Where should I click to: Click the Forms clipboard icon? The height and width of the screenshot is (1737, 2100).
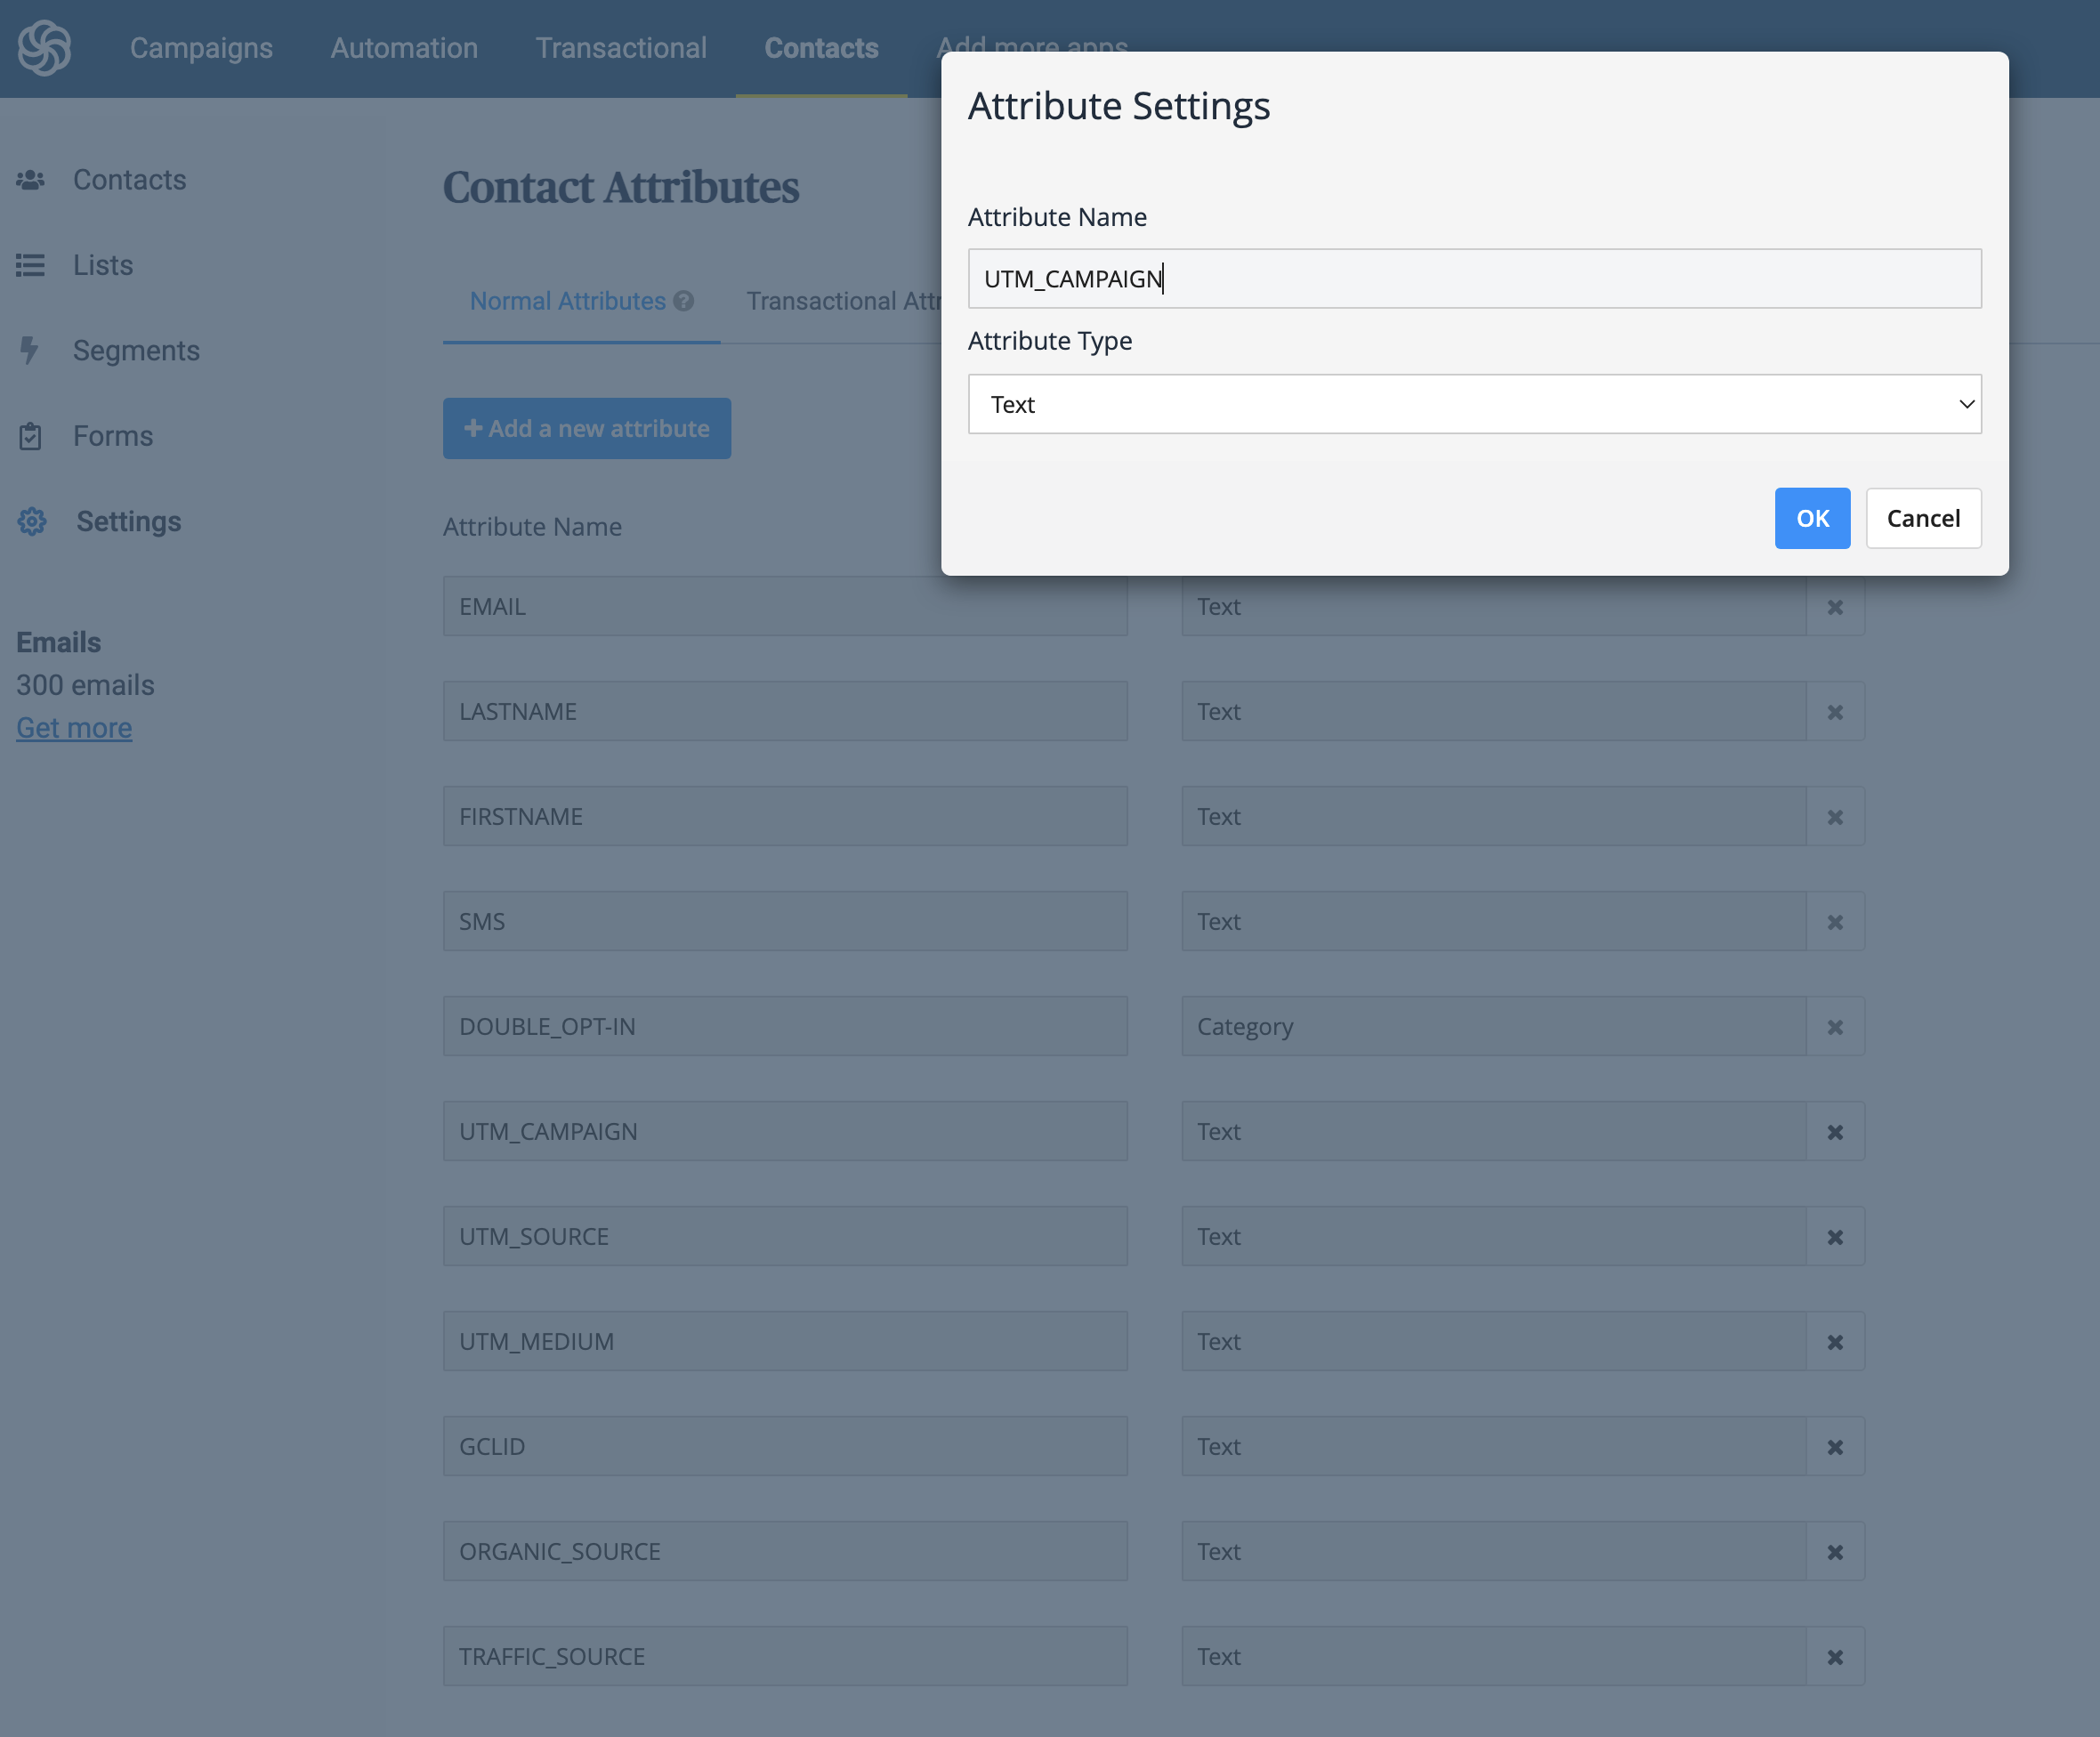point(30,436)
